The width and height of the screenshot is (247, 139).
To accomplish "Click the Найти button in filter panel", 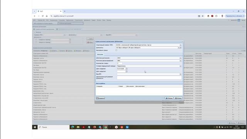I will [90, 39].
